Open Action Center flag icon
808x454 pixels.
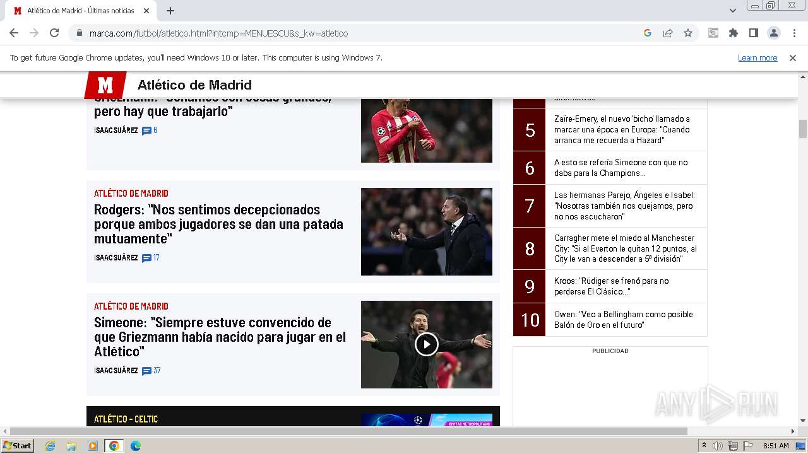click(x=748, y=446)
